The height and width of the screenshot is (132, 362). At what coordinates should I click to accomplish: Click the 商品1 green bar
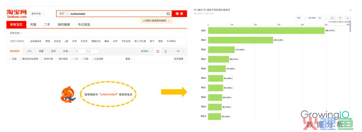click(266, 30)
